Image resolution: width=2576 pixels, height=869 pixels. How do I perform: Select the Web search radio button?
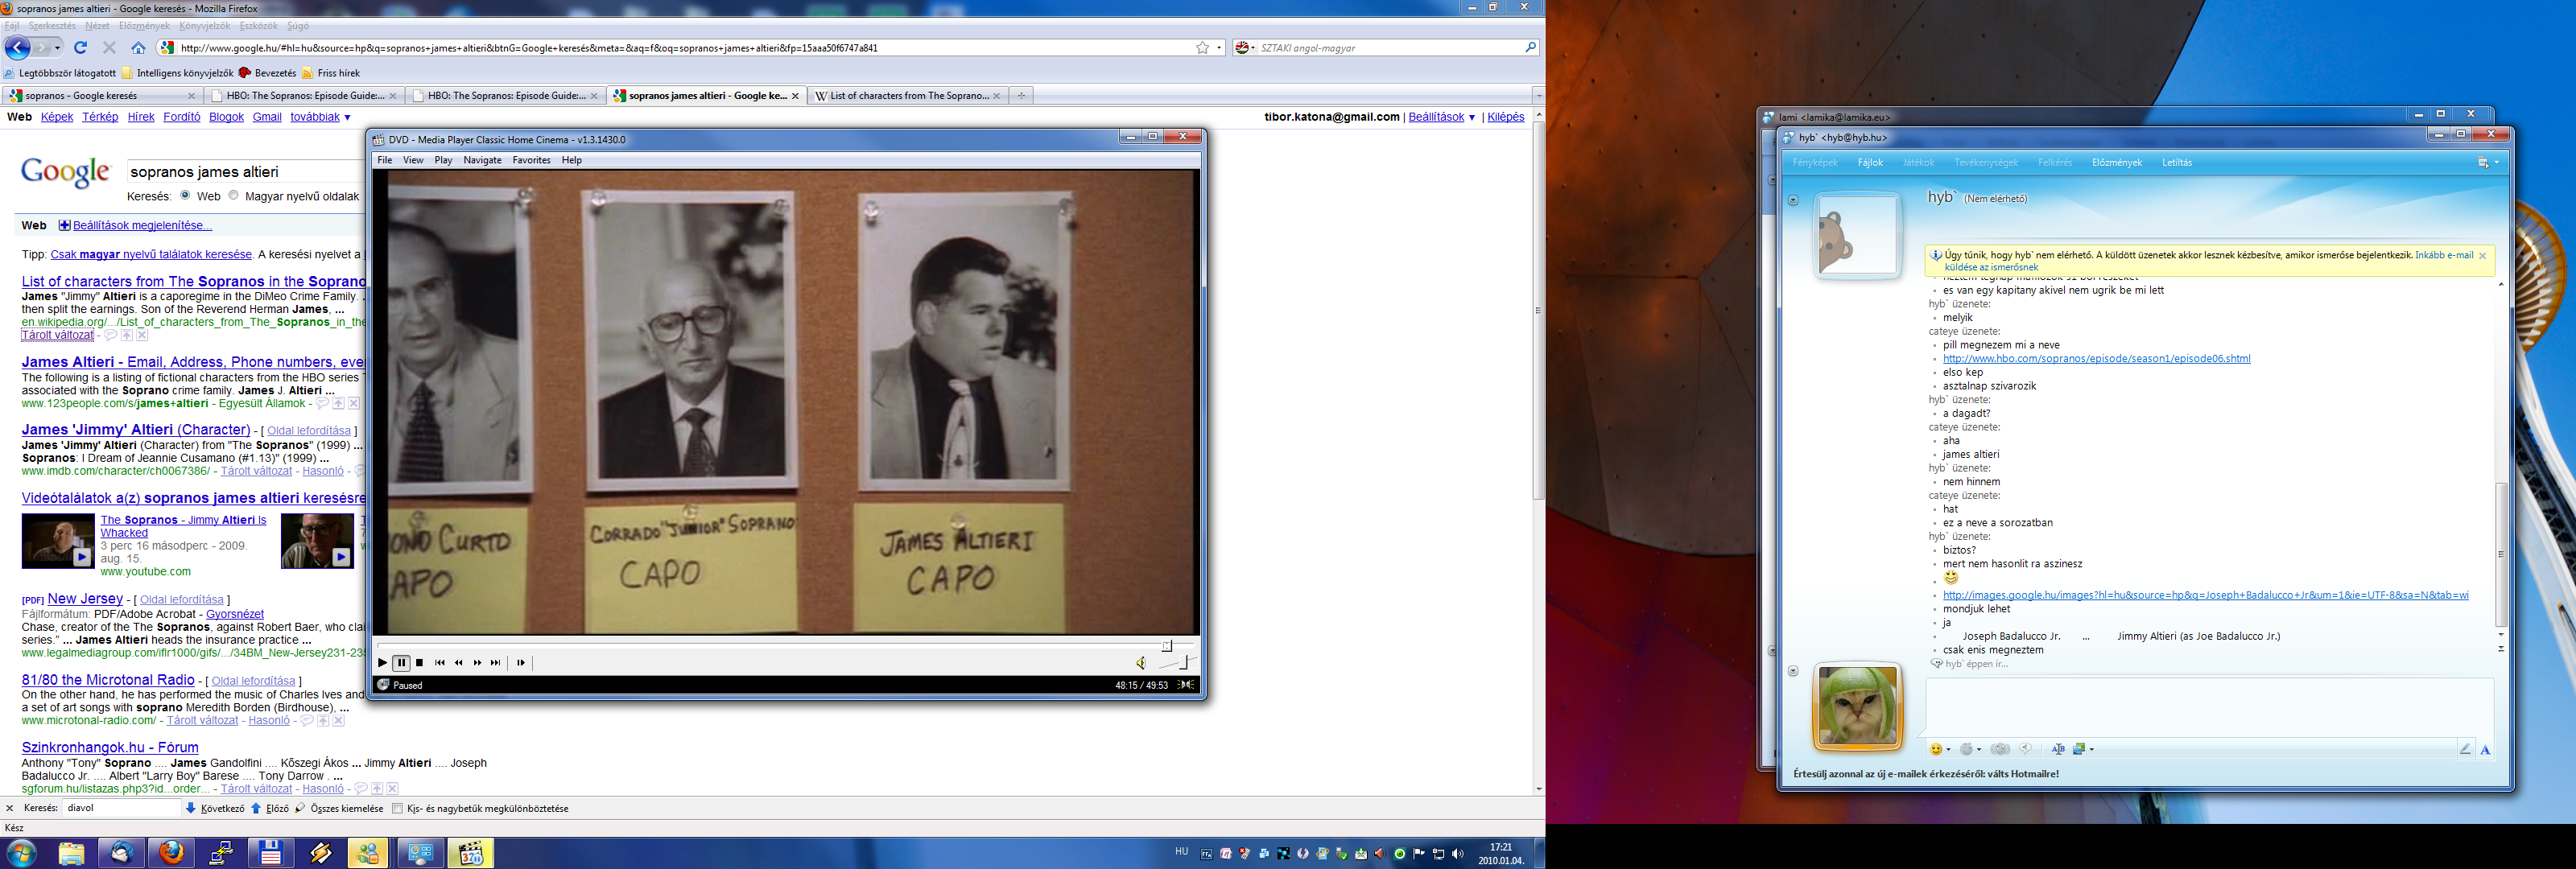tap(186, 196)
